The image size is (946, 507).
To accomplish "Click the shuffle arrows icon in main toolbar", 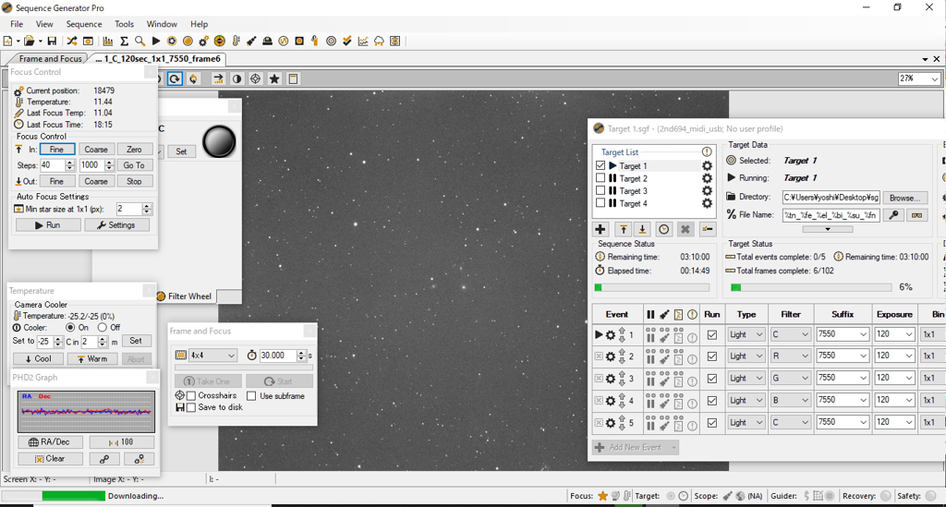I will point(72,41).
